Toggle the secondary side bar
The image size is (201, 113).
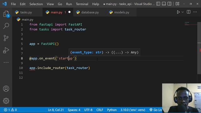pyautogui.click(x=169, y=4)
